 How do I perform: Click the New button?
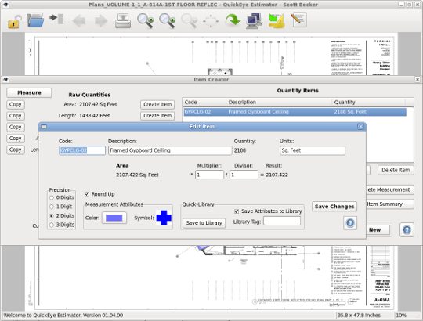click(378, 230)
